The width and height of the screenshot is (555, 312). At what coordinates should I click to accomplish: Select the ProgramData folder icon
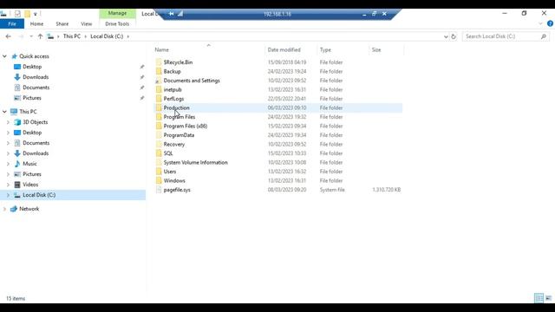click(159, 135)
